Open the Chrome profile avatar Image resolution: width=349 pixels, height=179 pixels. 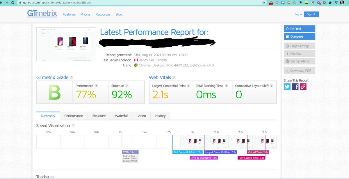click(x=342, y=3)
